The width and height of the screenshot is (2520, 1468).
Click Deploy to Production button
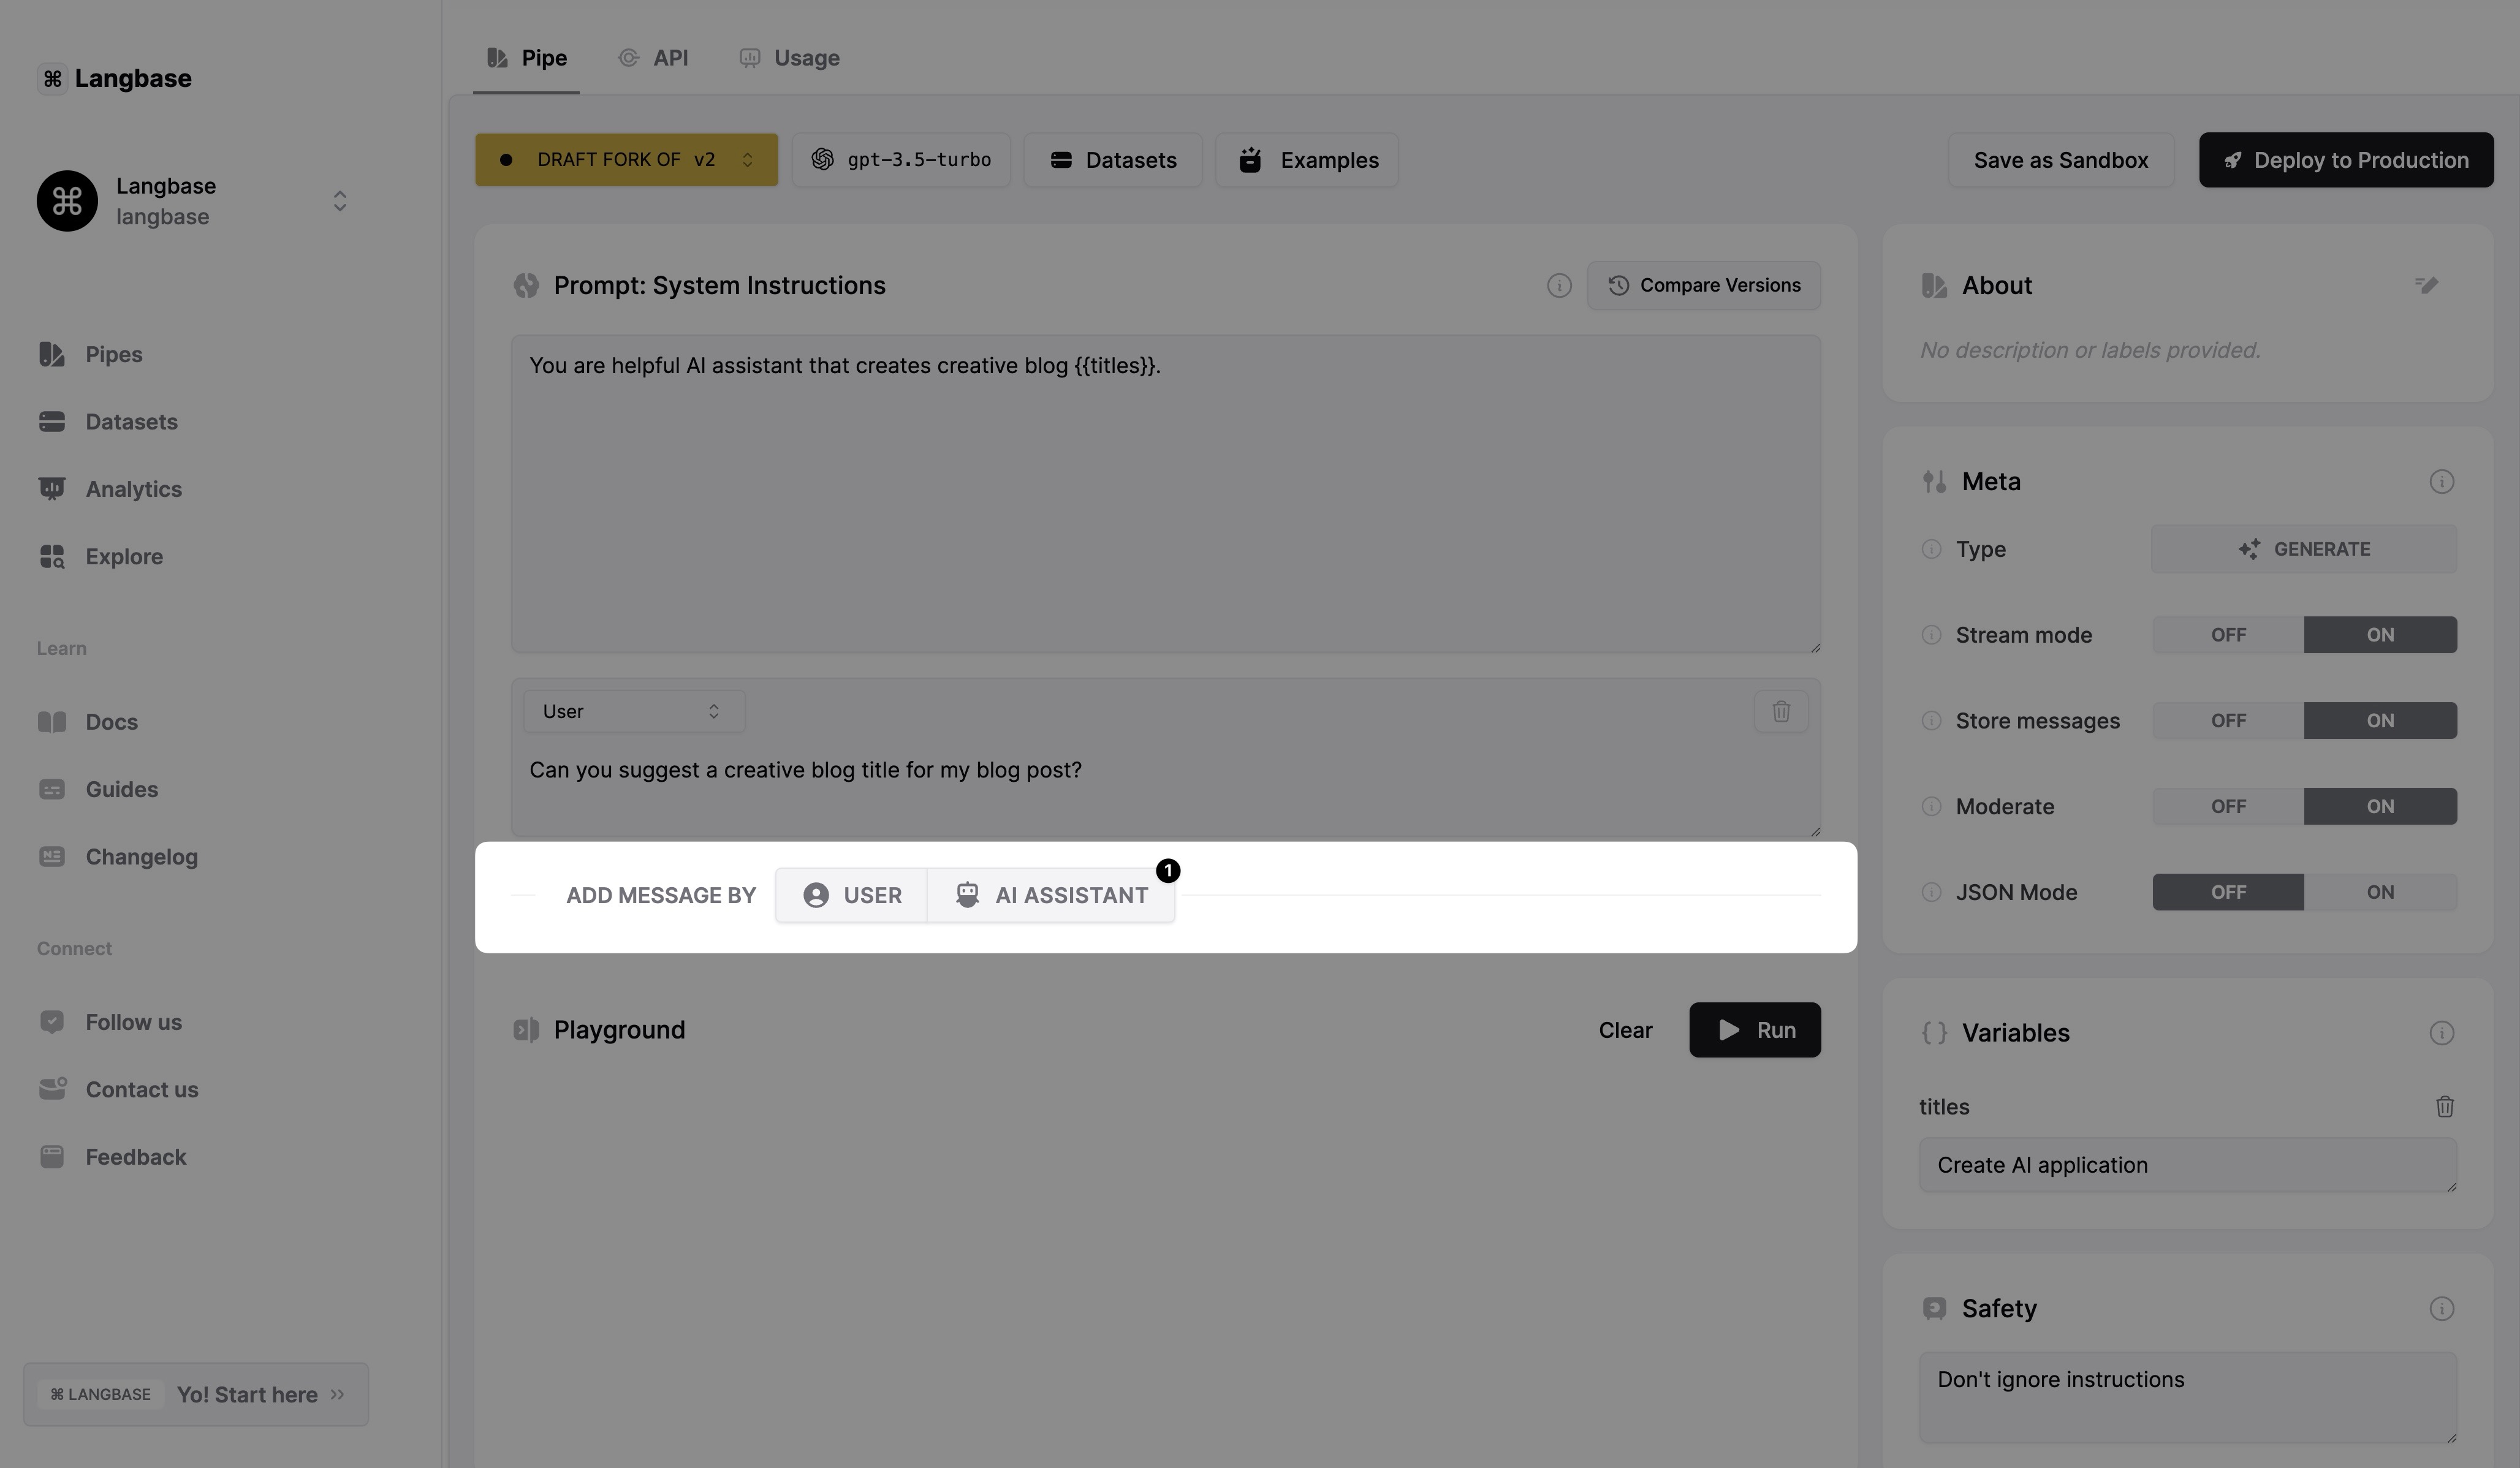[2345, 160]
